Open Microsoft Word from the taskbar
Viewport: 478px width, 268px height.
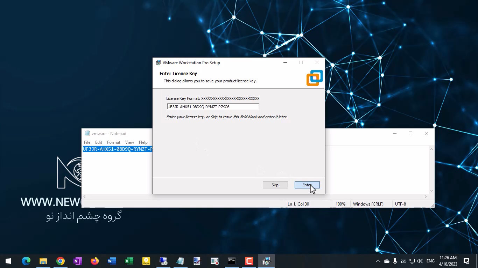112,261
